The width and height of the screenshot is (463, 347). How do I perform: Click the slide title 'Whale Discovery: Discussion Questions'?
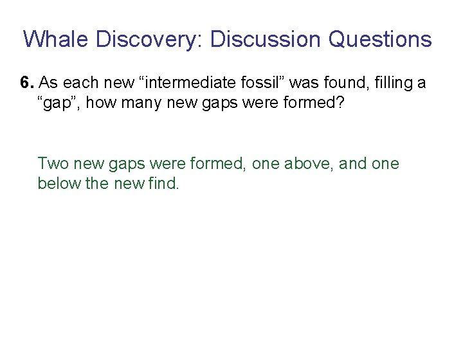click(x=228, y=39)
